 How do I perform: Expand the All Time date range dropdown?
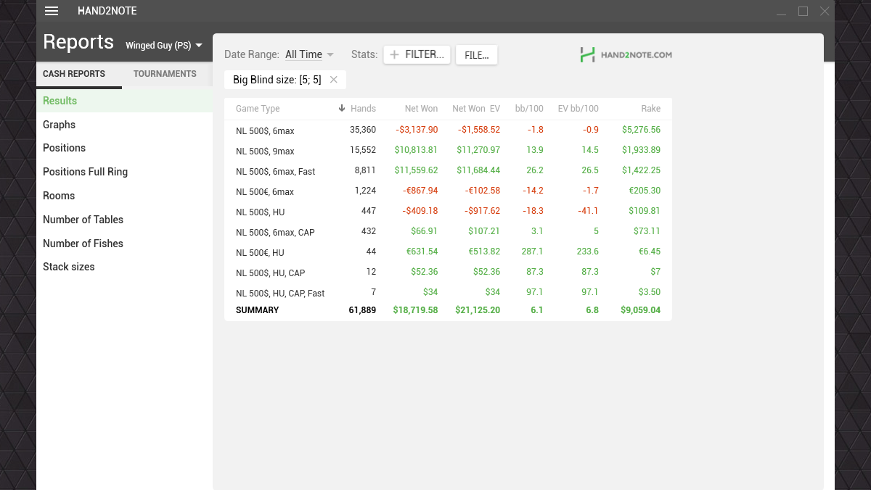click(x=309, y=54)
